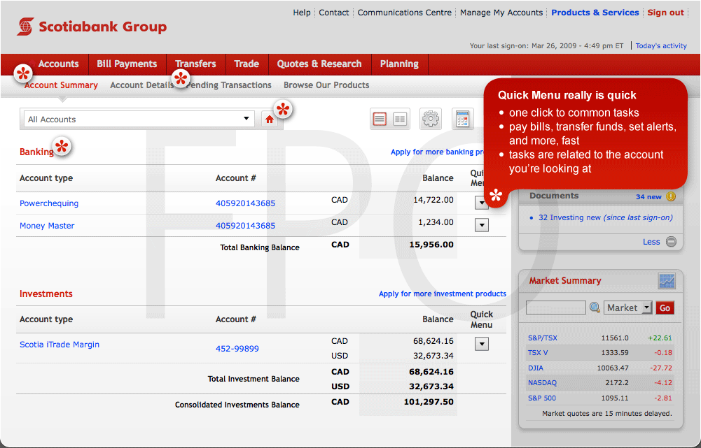701x448 pixels.
Task: Select the Quotes & Research tab
Action: click(x=319, y=64)
